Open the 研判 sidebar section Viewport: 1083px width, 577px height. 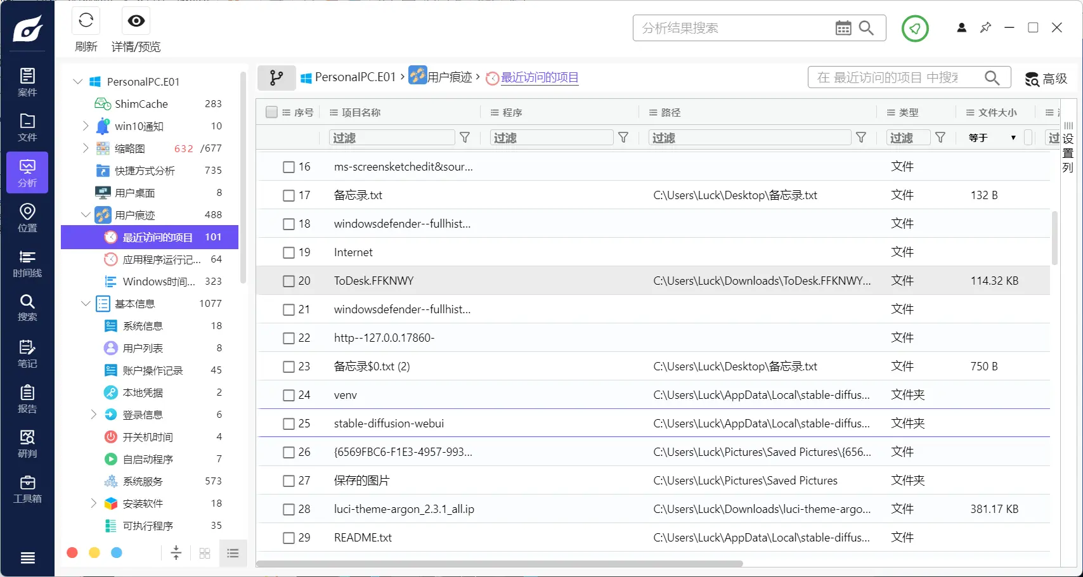click(x=27, y=444)
